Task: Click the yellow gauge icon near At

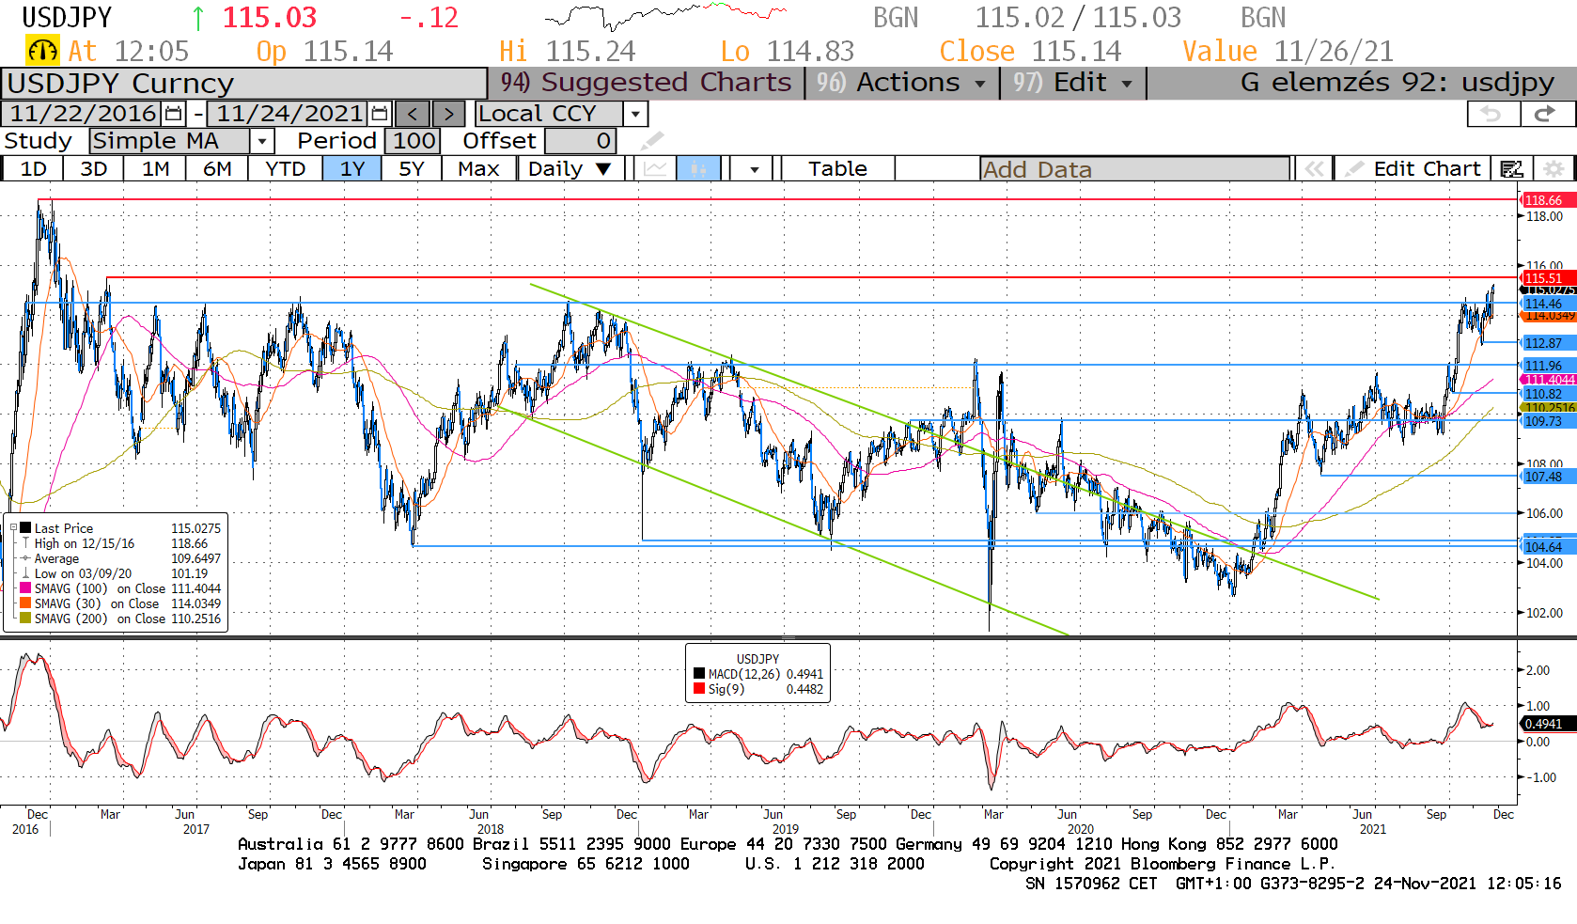Action: [42, 51]
